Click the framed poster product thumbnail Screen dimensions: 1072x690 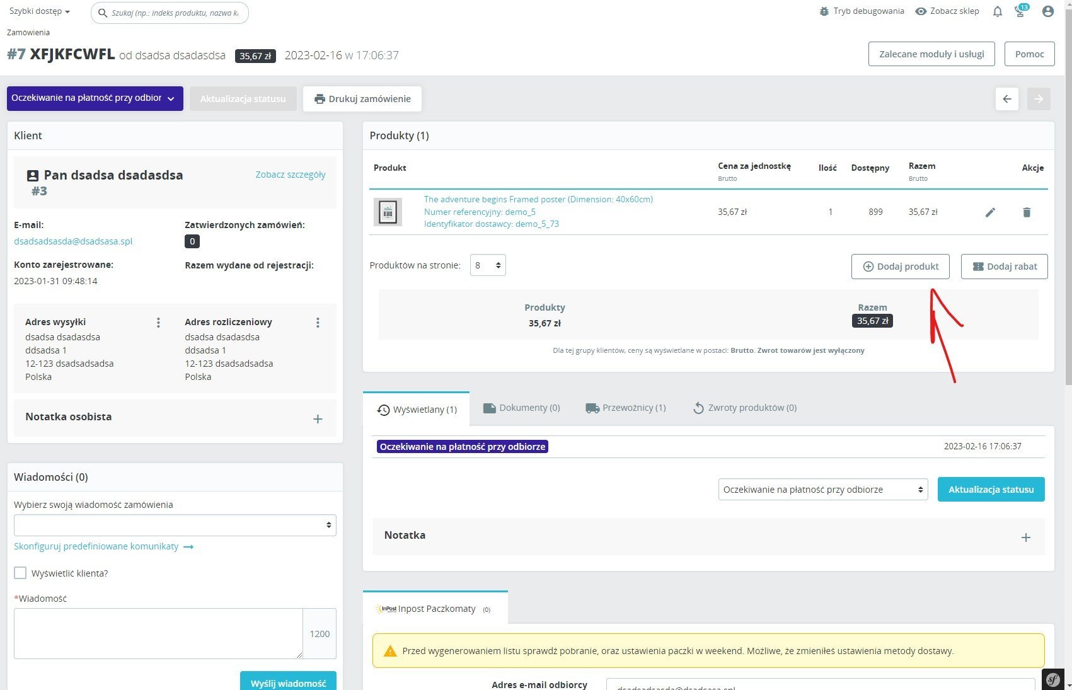point(388,212)
